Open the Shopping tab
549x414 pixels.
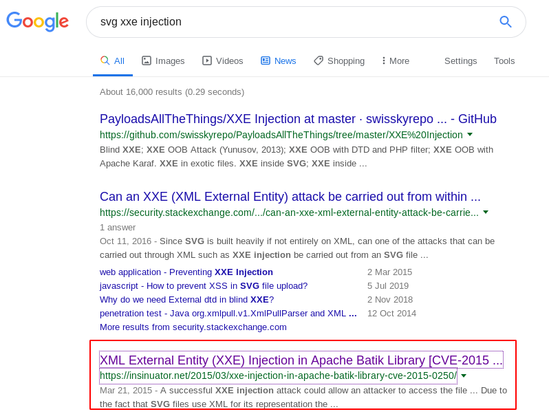coord(339,61)
